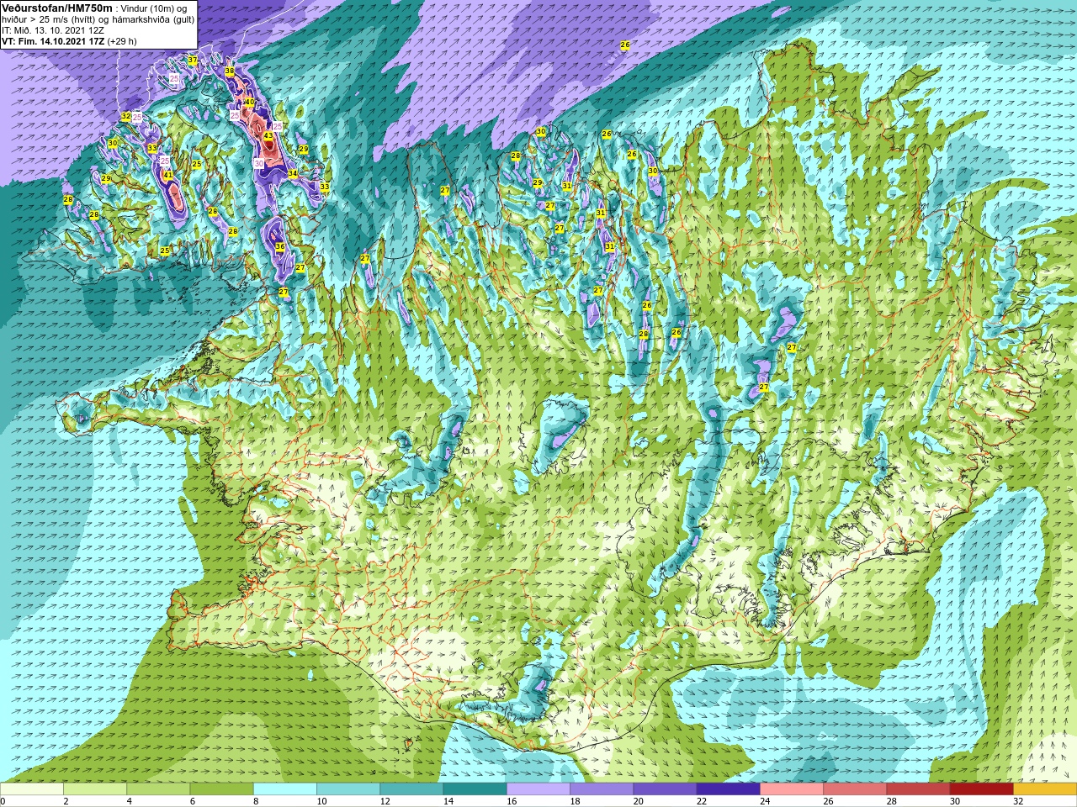Select legend tick label 8
Screen dimensions: 1077x807
[254, 801]
